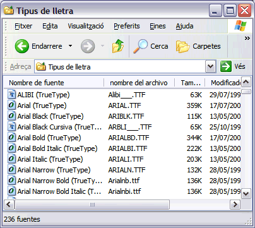Screen dimensions: 255x228
Task: Click the Arial (TrueType) font icon
Action: 11,105
